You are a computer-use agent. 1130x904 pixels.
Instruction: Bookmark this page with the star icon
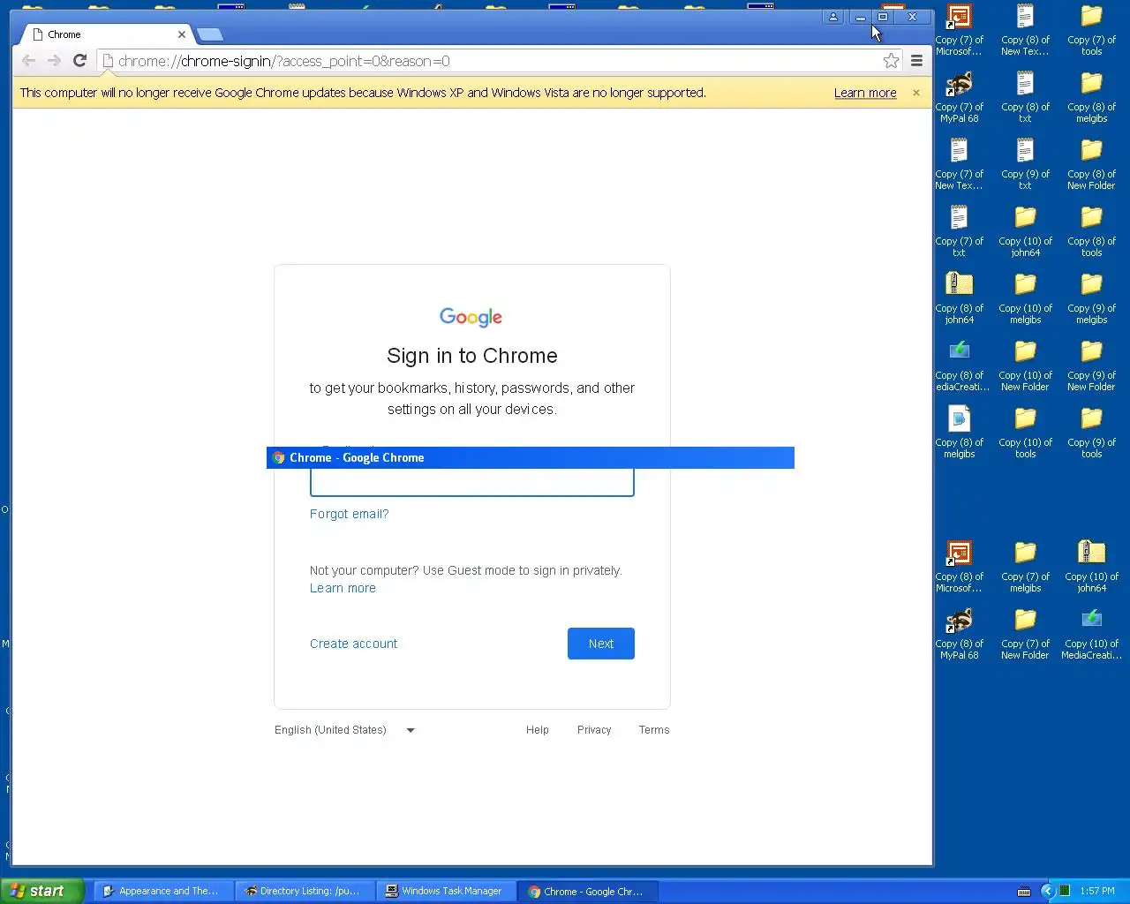point(891,61)
